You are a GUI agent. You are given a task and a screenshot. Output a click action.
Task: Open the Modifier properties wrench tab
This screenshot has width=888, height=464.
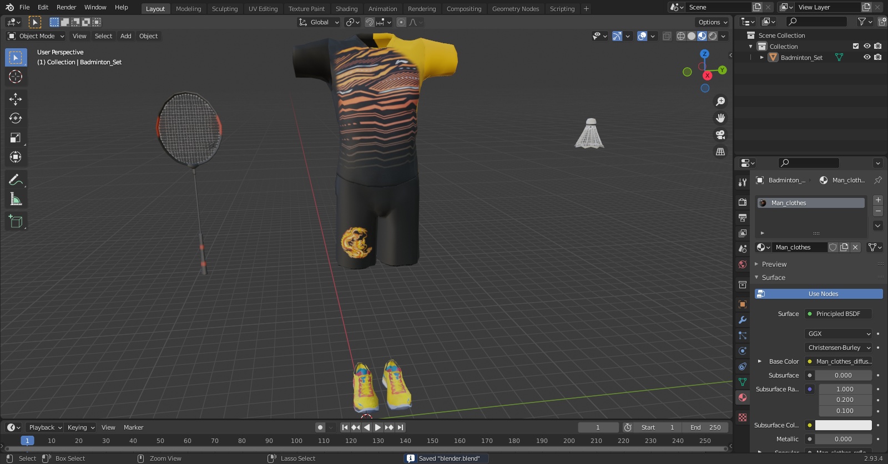click(x=743, y=320)
